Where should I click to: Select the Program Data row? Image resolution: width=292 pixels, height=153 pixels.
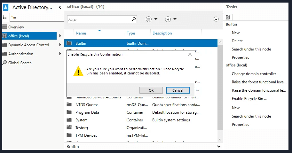point(141,112)
